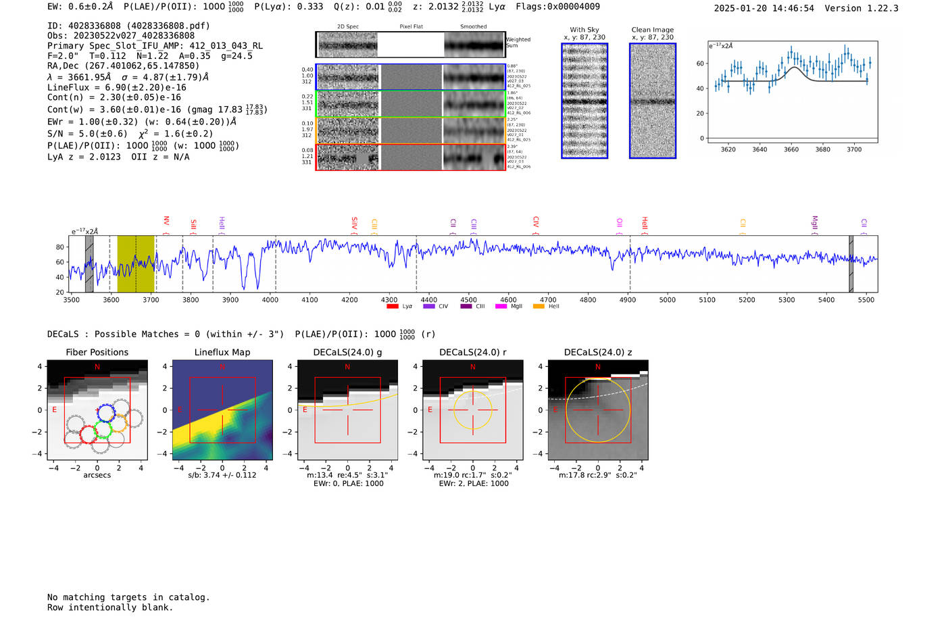
Task: Select the blue-bordered fiber spectrum row
Action: (411, 77)
